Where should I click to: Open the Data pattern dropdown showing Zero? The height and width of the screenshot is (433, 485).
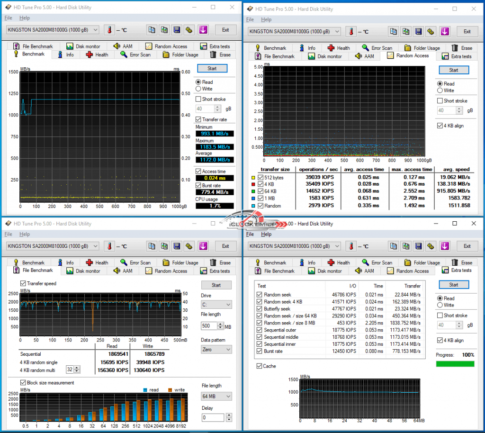216,349
